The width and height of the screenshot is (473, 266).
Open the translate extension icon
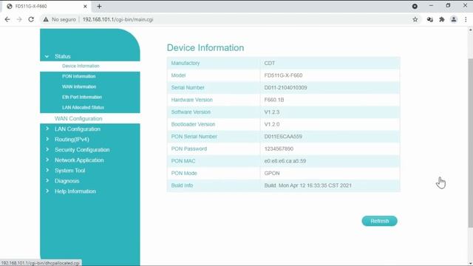430,19
